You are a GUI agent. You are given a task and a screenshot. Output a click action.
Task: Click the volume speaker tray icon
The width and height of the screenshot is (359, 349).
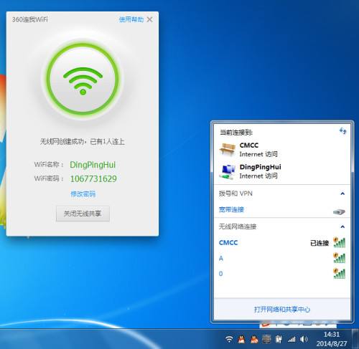point(304,339)
